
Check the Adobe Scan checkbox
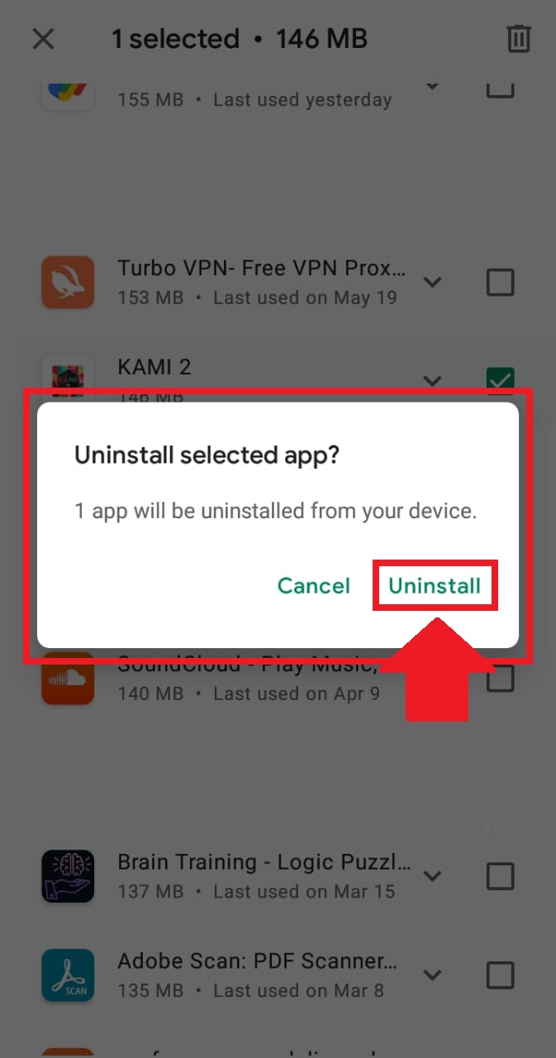click(500, 975)
